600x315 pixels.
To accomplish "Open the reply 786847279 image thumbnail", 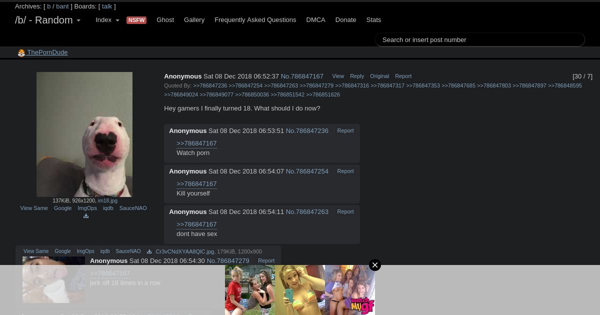I will (53, 279).
